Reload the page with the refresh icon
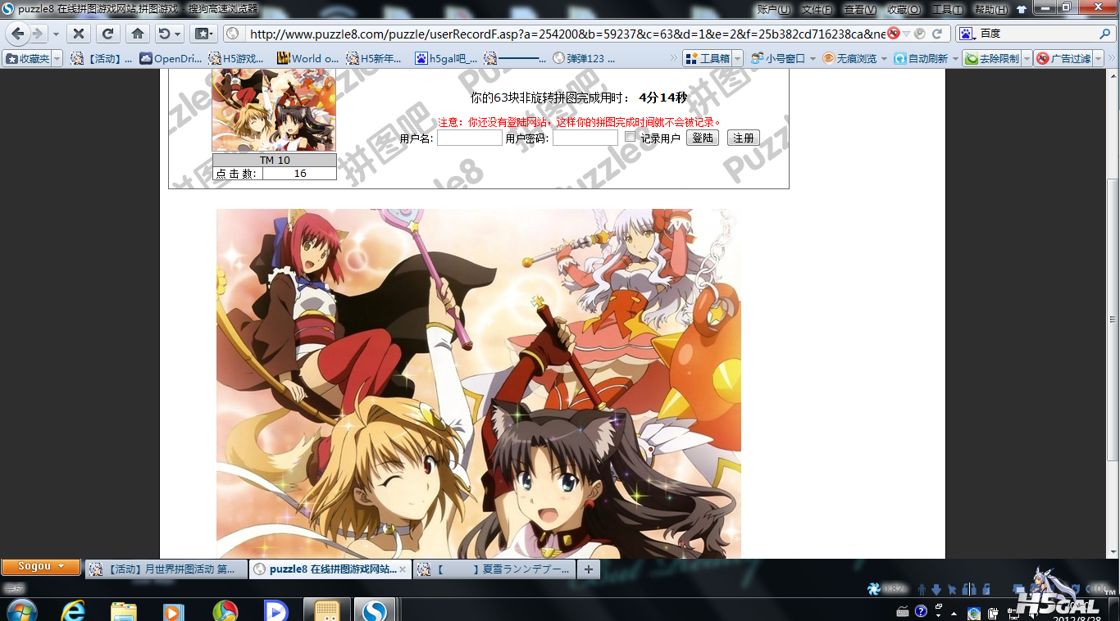The image size is (1120, 621). click(x=107, y=34)
